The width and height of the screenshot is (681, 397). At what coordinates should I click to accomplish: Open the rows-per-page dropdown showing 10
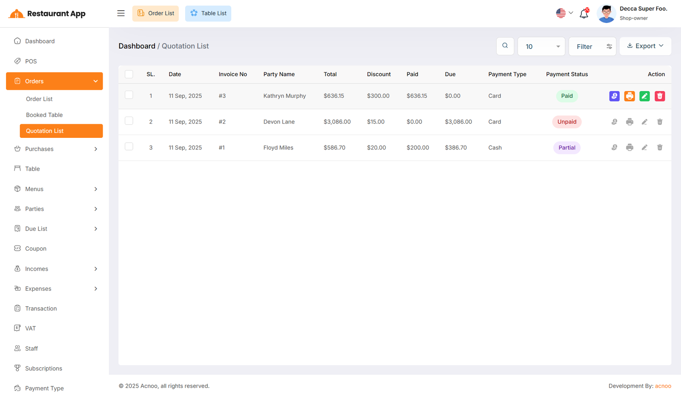541,46
